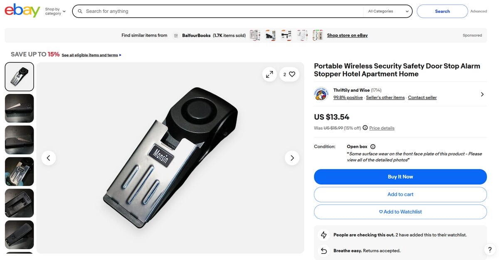Screen dimensions: 499x260
Task: Click the expand image fullscreen icon
Action: point(269,74)
